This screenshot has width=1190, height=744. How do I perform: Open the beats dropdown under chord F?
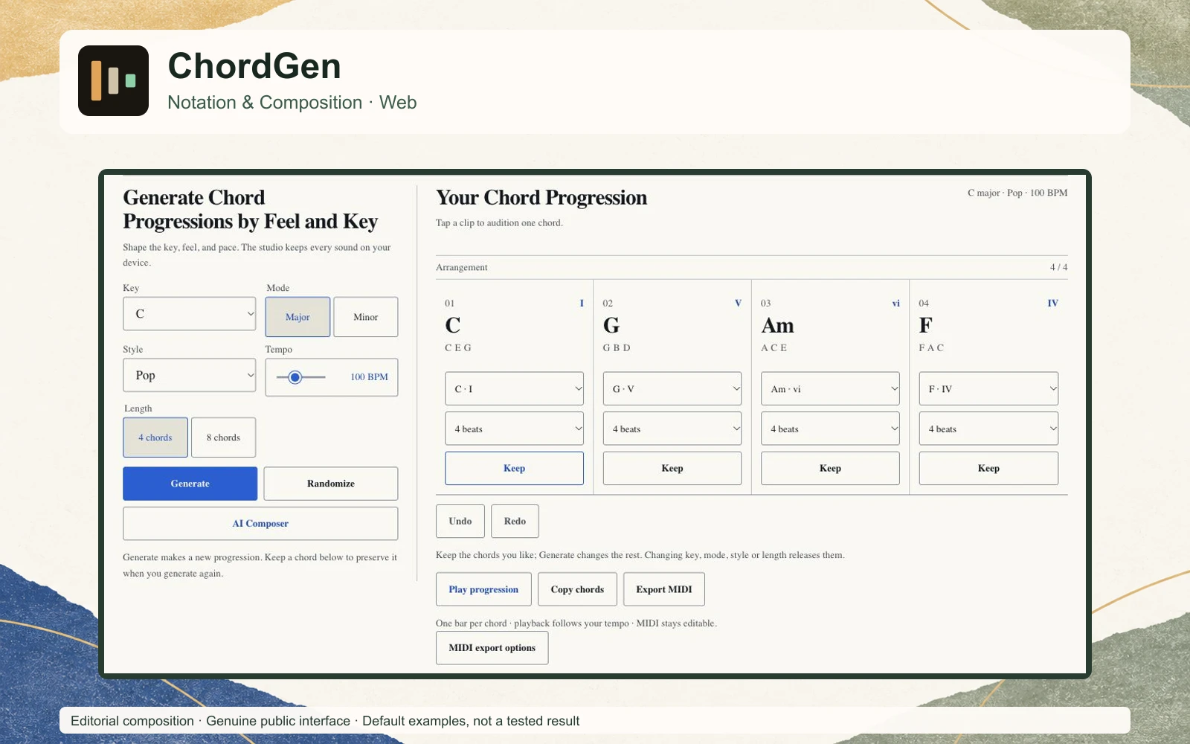tap(988, 429)
